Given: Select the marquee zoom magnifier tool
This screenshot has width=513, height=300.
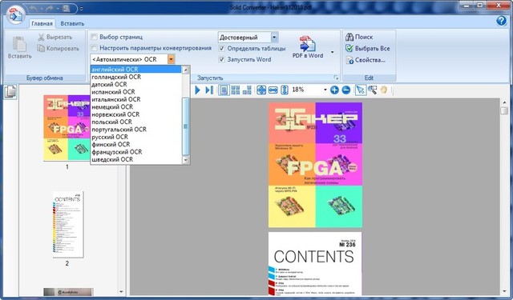Looking at the screenshot, I should [x=372, y=90].
